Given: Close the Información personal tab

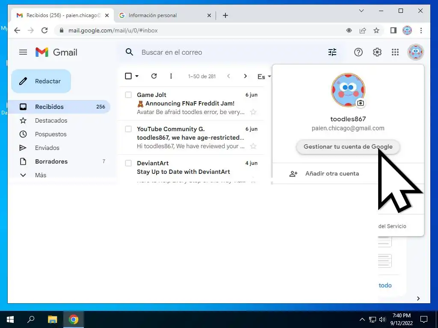Looking at the screenshot, I should click(209, 16).
